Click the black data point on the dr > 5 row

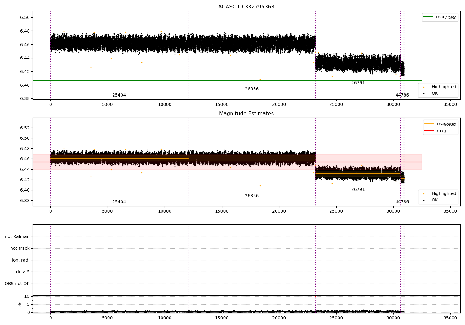tap(374, 272)
